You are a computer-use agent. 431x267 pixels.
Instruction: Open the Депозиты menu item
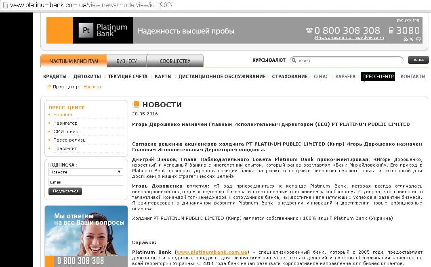tap(87, 77)
